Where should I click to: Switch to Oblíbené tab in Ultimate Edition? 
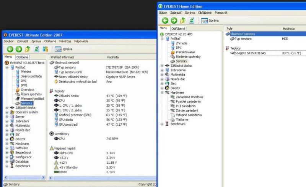[22, 57]
